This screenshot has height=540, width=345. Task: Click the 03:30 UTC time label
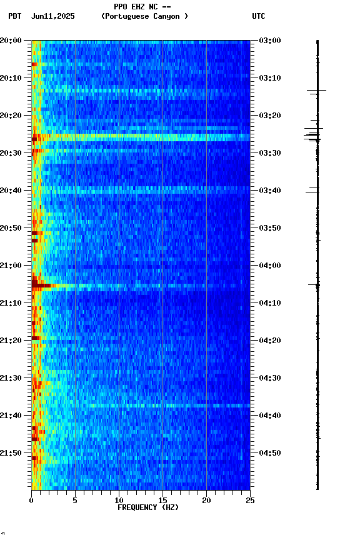pyautogui.click(x=270, y=153)
